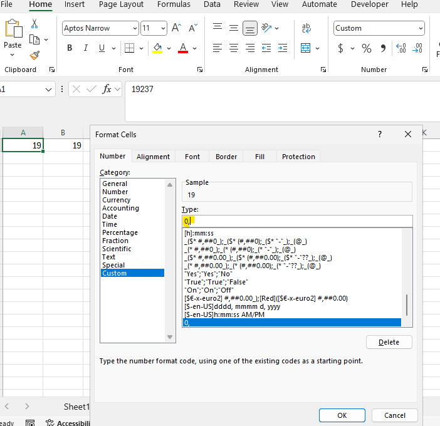This screenshot has height=426, width=440.
Task: Apply yellow fill color bucket
Action: 157,48
